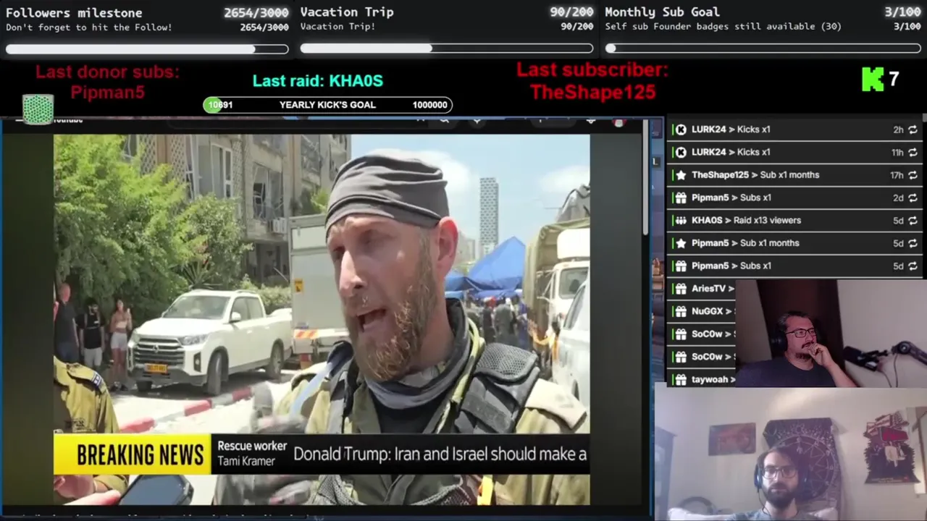This screenshot has height=521, width=927.
Task: Click the 'Vacation Trip' goal title
Action: (x=347, y=12)
